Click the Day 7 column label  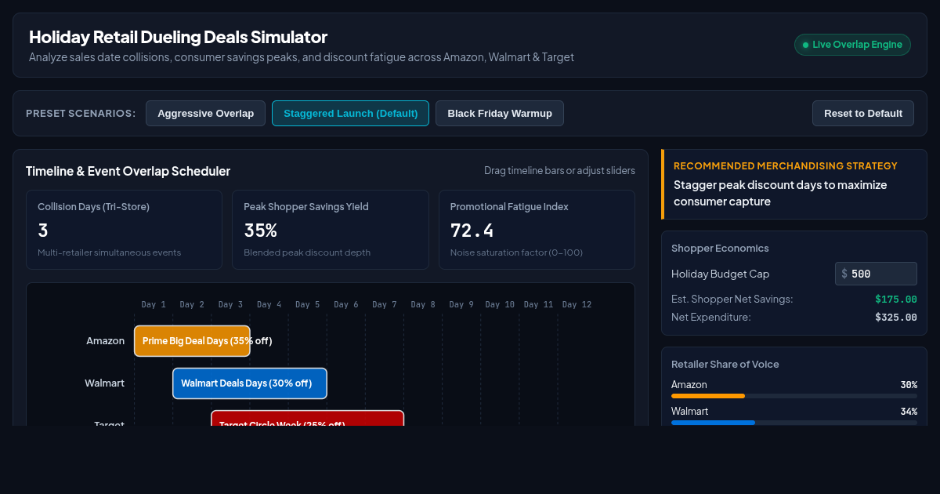(385, 304)
